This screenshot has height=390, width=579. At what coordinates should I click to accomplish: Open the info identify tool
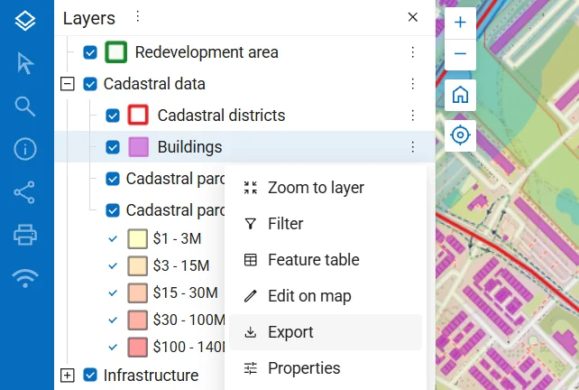pyautogui.click(x=25, y=149)
